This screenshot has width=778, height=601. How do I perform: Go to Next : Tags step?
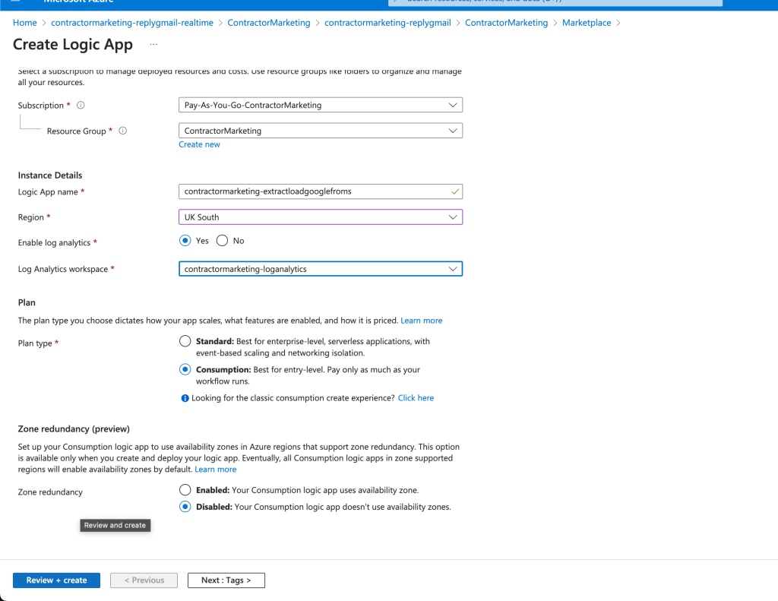[226, 580]
